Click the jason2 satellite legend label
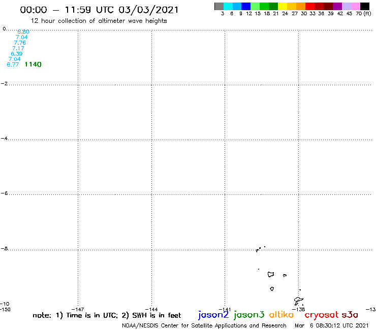The height and width of the screenshot is (330, 376). click(213, 315)
